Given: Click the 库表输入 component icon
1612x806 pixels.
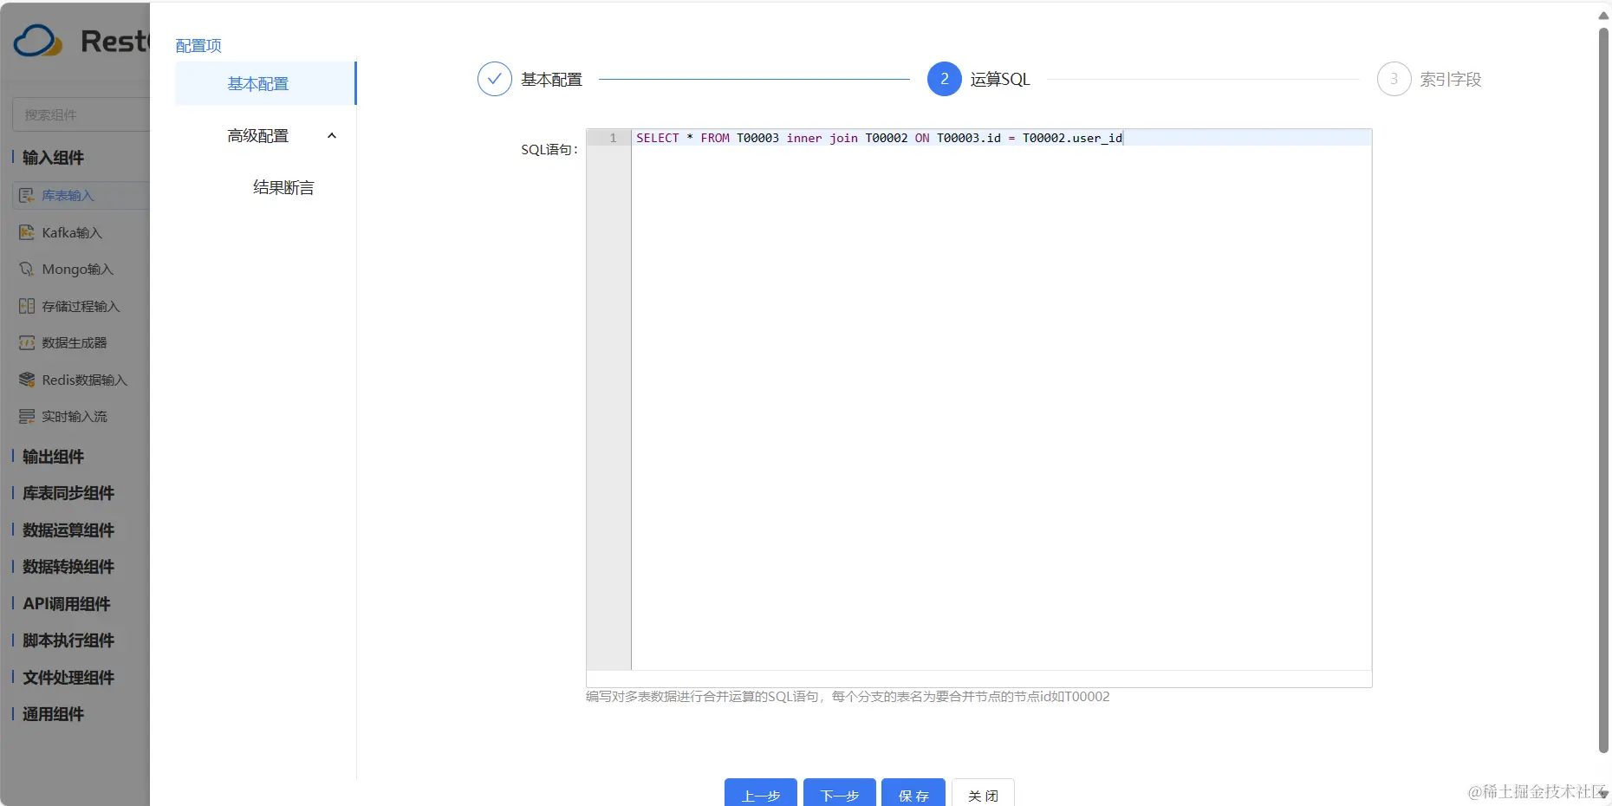Looking at the screenshot, I should (27, 196).
